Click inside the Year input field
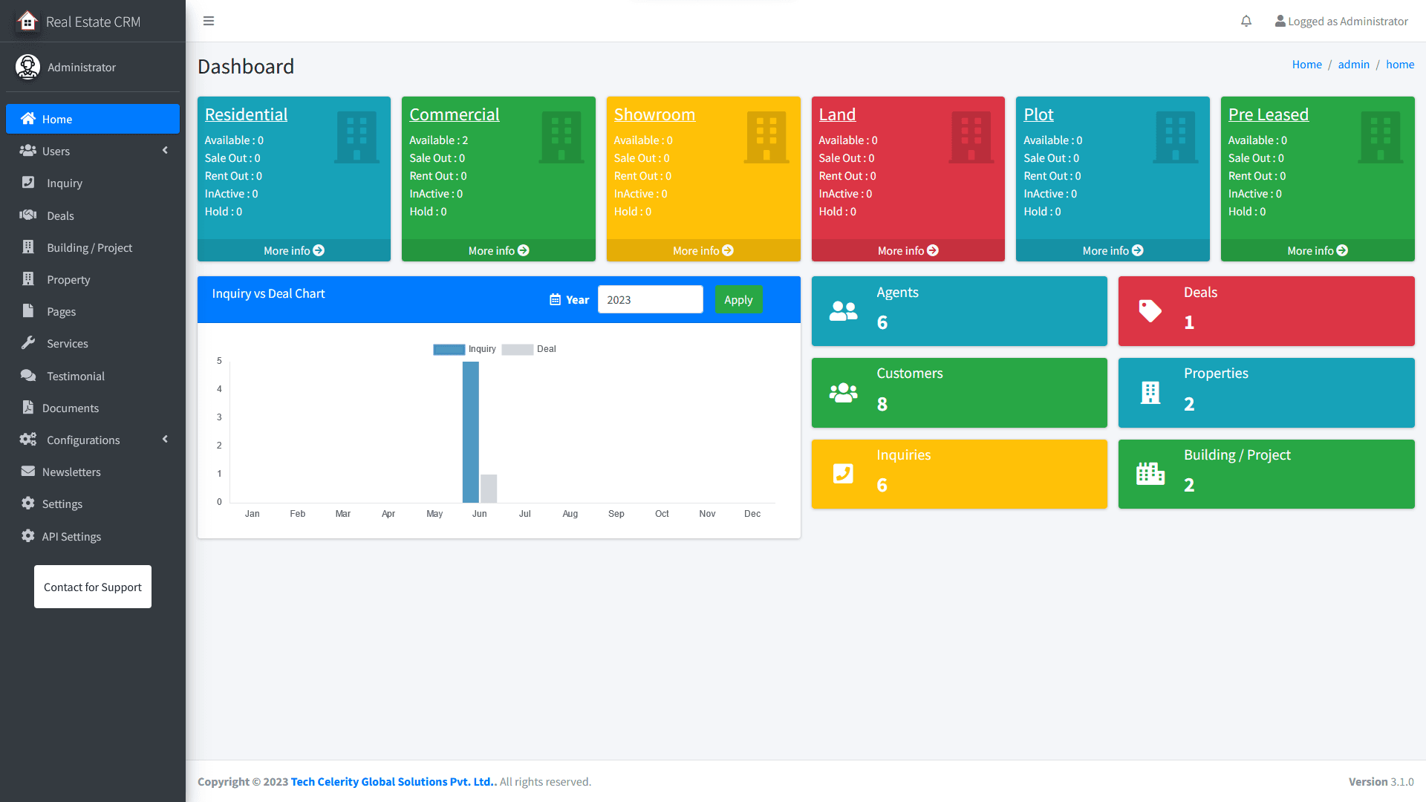 (x=650, y=299)
